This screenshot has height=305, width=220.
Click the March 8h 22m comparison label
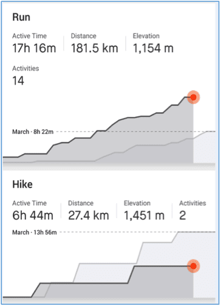point(33,131)
